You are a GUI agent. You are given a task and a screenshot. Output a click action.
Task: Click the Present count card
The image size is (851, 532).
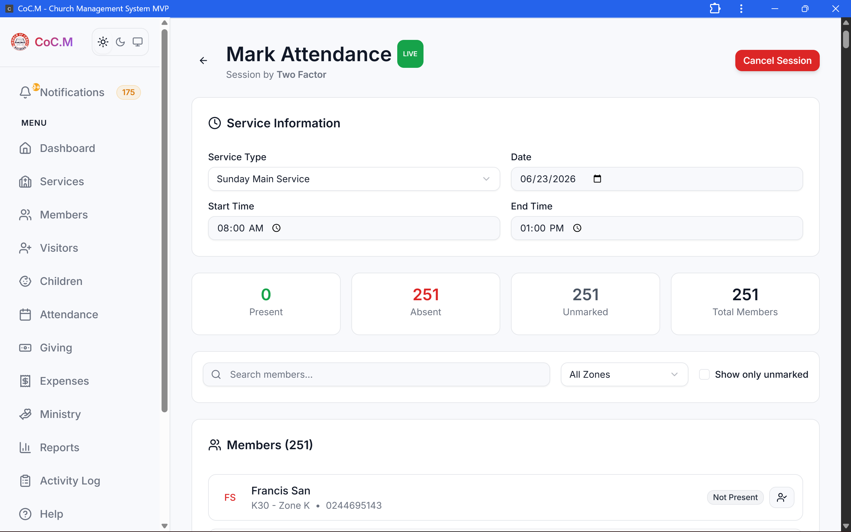point(266,304)
